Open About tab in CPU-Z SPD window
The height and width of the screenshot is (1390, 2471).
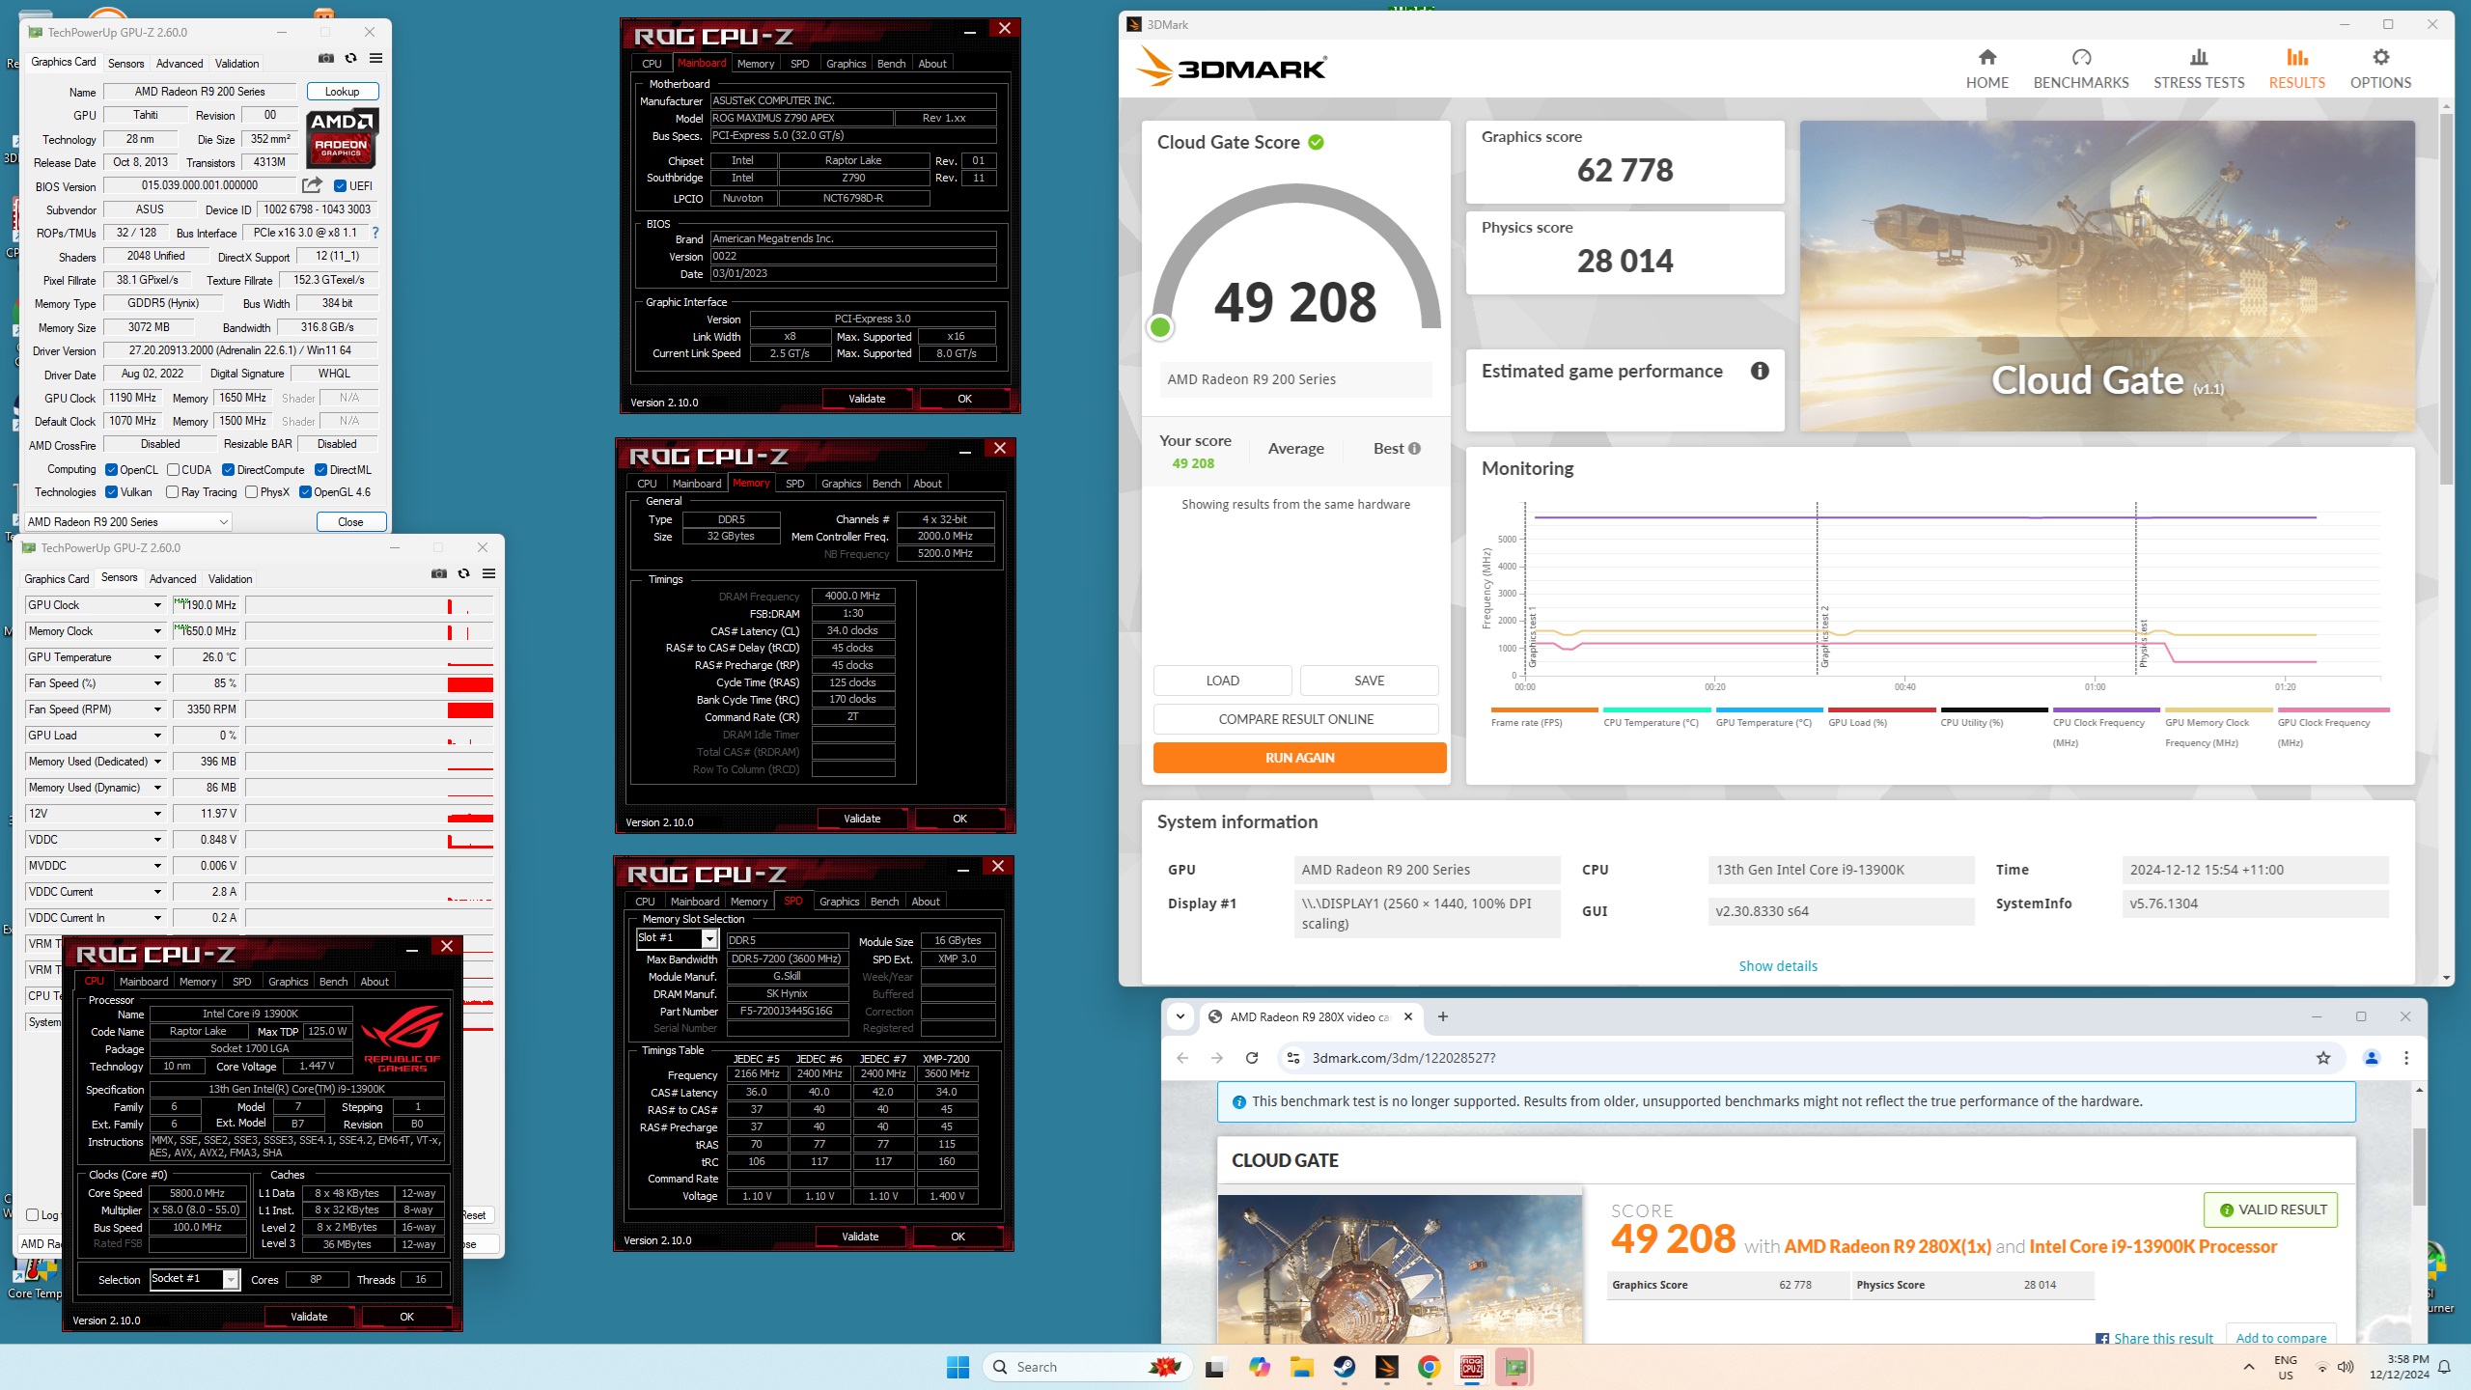click(926, 902)
